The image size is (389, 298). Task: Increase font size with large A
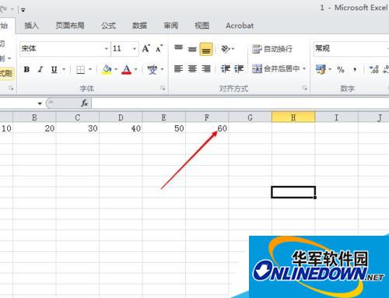pyautogui.click(x=145, y=48)
